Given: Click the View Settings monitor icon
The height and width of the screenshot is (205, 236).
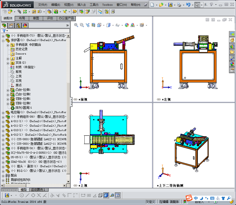Looking at the screenshot, I should 142,25.
